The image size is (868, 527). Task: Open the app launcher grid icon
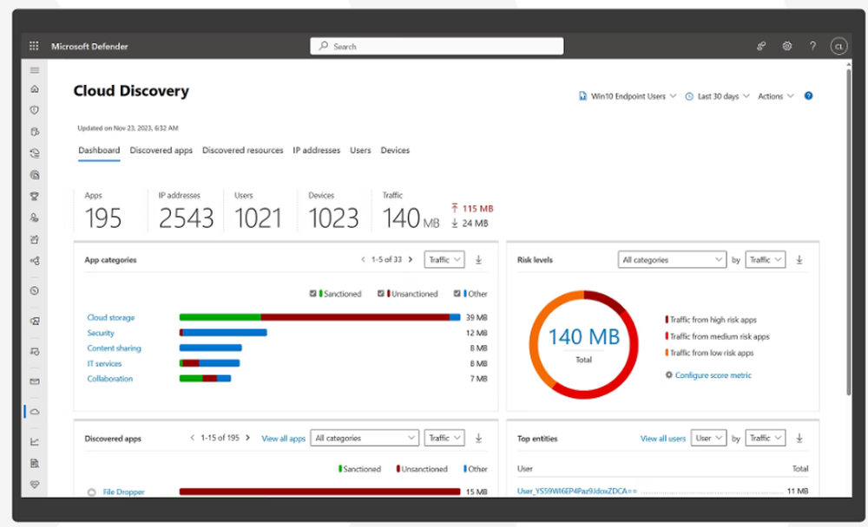click(34, 46)
